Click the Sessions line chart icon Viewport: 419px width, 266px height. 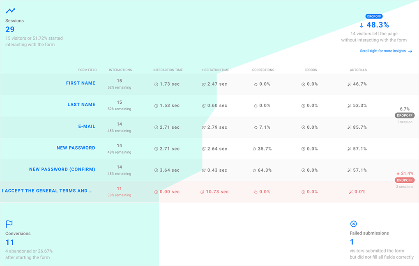pyautogui.click(x=10, y=11)
